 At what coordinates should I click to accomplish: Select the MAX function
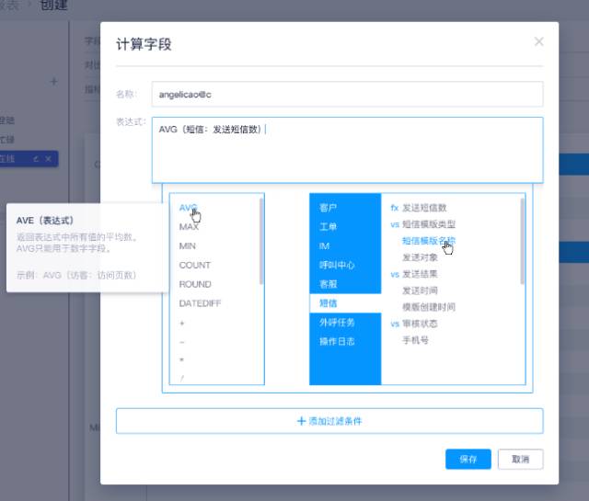pyautogui.click(x=189, y=227)
